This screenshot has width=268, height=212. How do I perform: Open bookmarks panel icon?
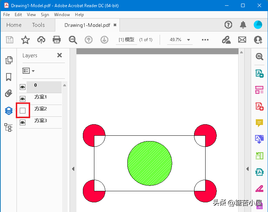click(x=9, y=77)
